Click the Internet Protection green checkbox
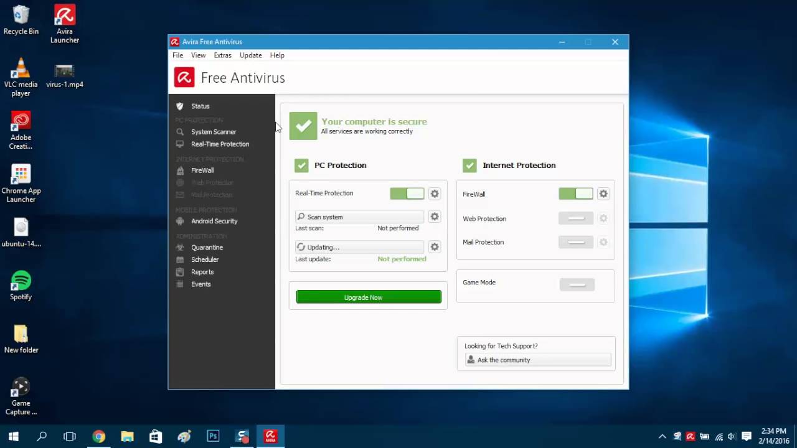This screenshot has height=448, width=797. [x=469, y=165]
